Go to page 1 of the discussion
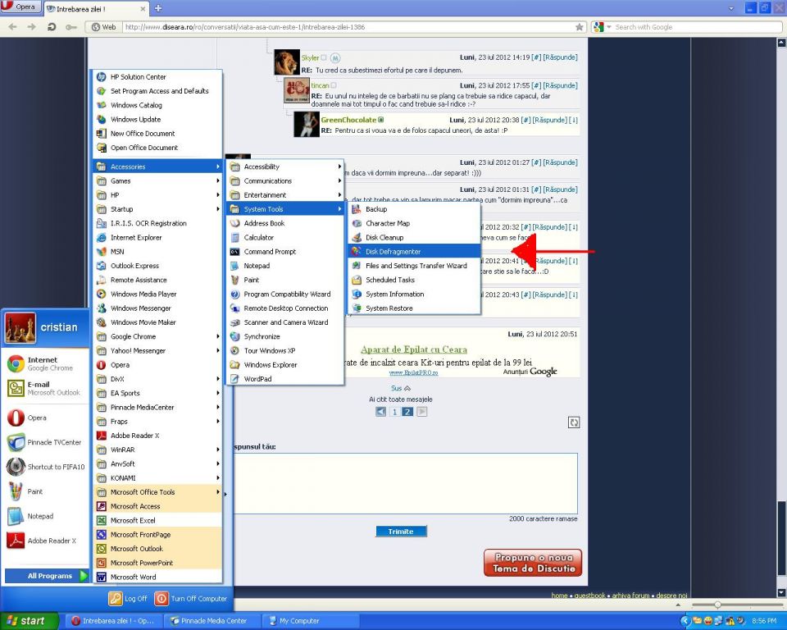Viewport: 787px width, 630px height. click(x=394, y=412)
